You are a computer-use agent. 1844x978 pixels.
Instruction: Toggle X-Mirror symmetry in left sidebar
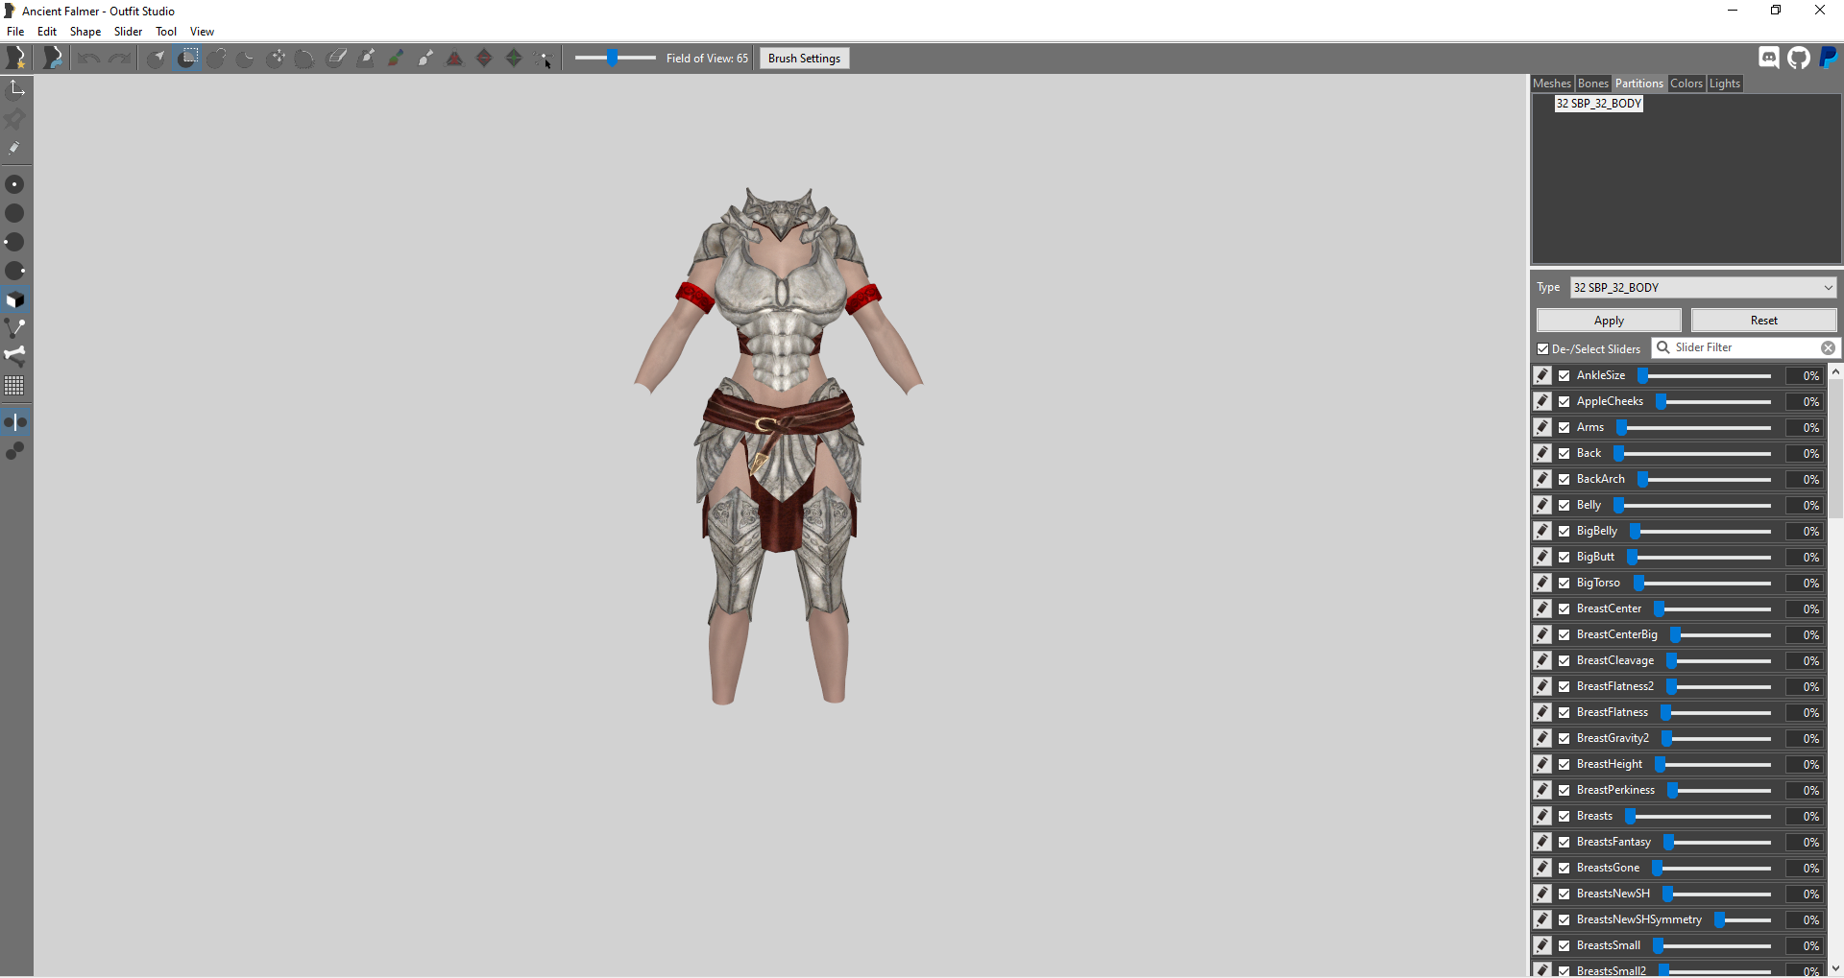pos(15,422)
